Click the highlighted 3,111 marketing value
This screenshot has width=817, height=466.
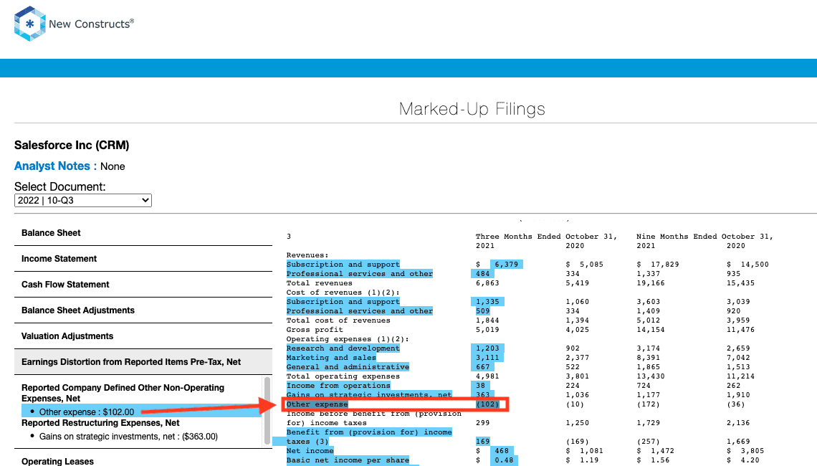coord(487,358)
